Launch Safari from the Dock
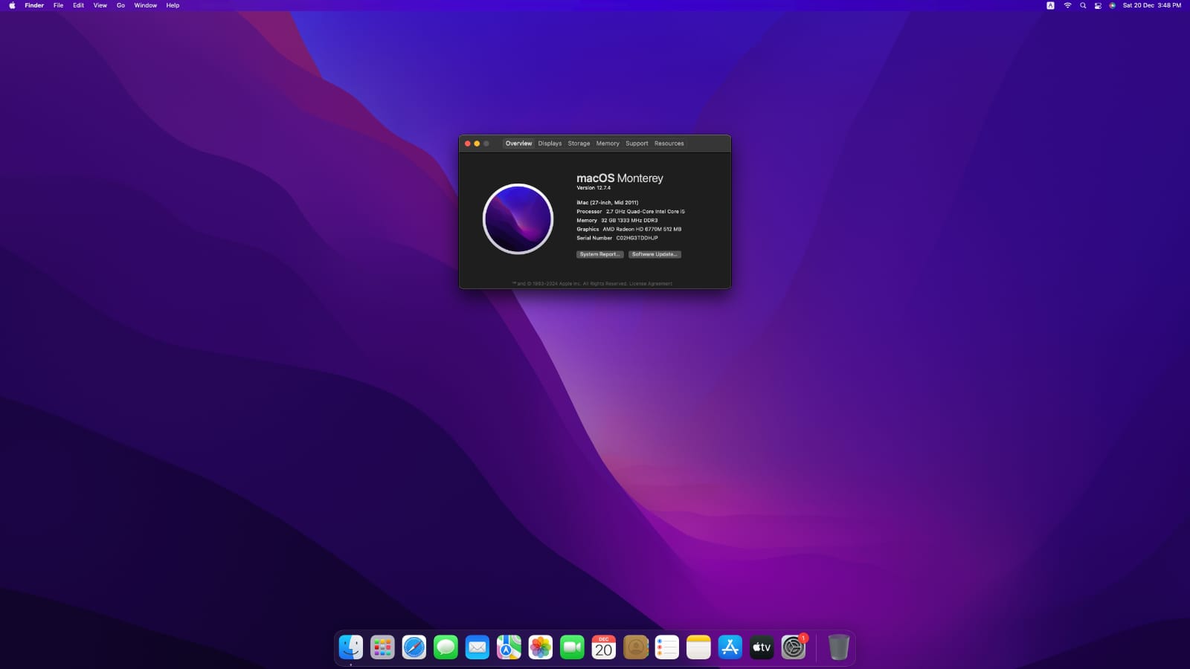1190x669 pixels. click(414, 647)
